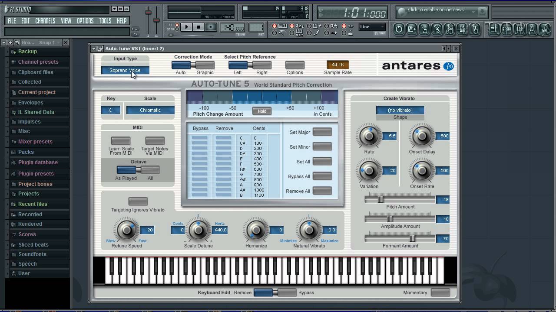Viewport: 556px width, 312px height.
Task: Click the stop button in transport
Action: coord(199,27)
